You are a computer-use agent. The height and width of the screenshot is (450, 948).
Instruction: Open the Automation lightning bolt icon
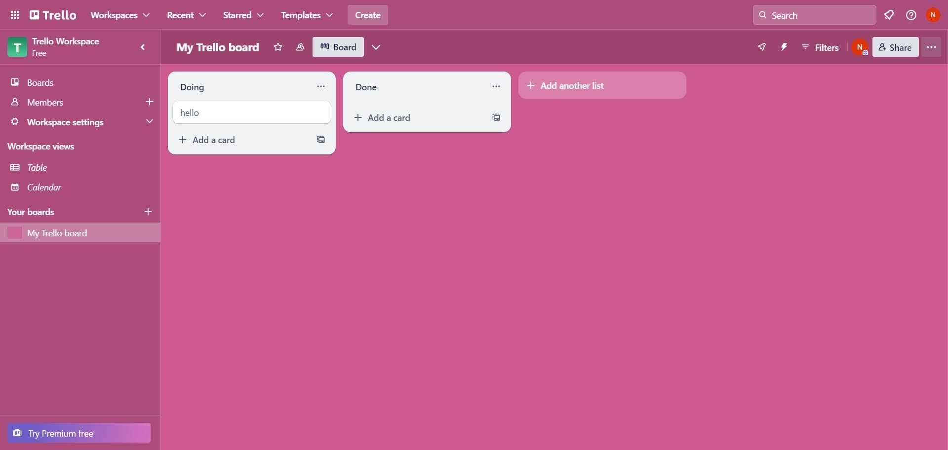point(784,47)
